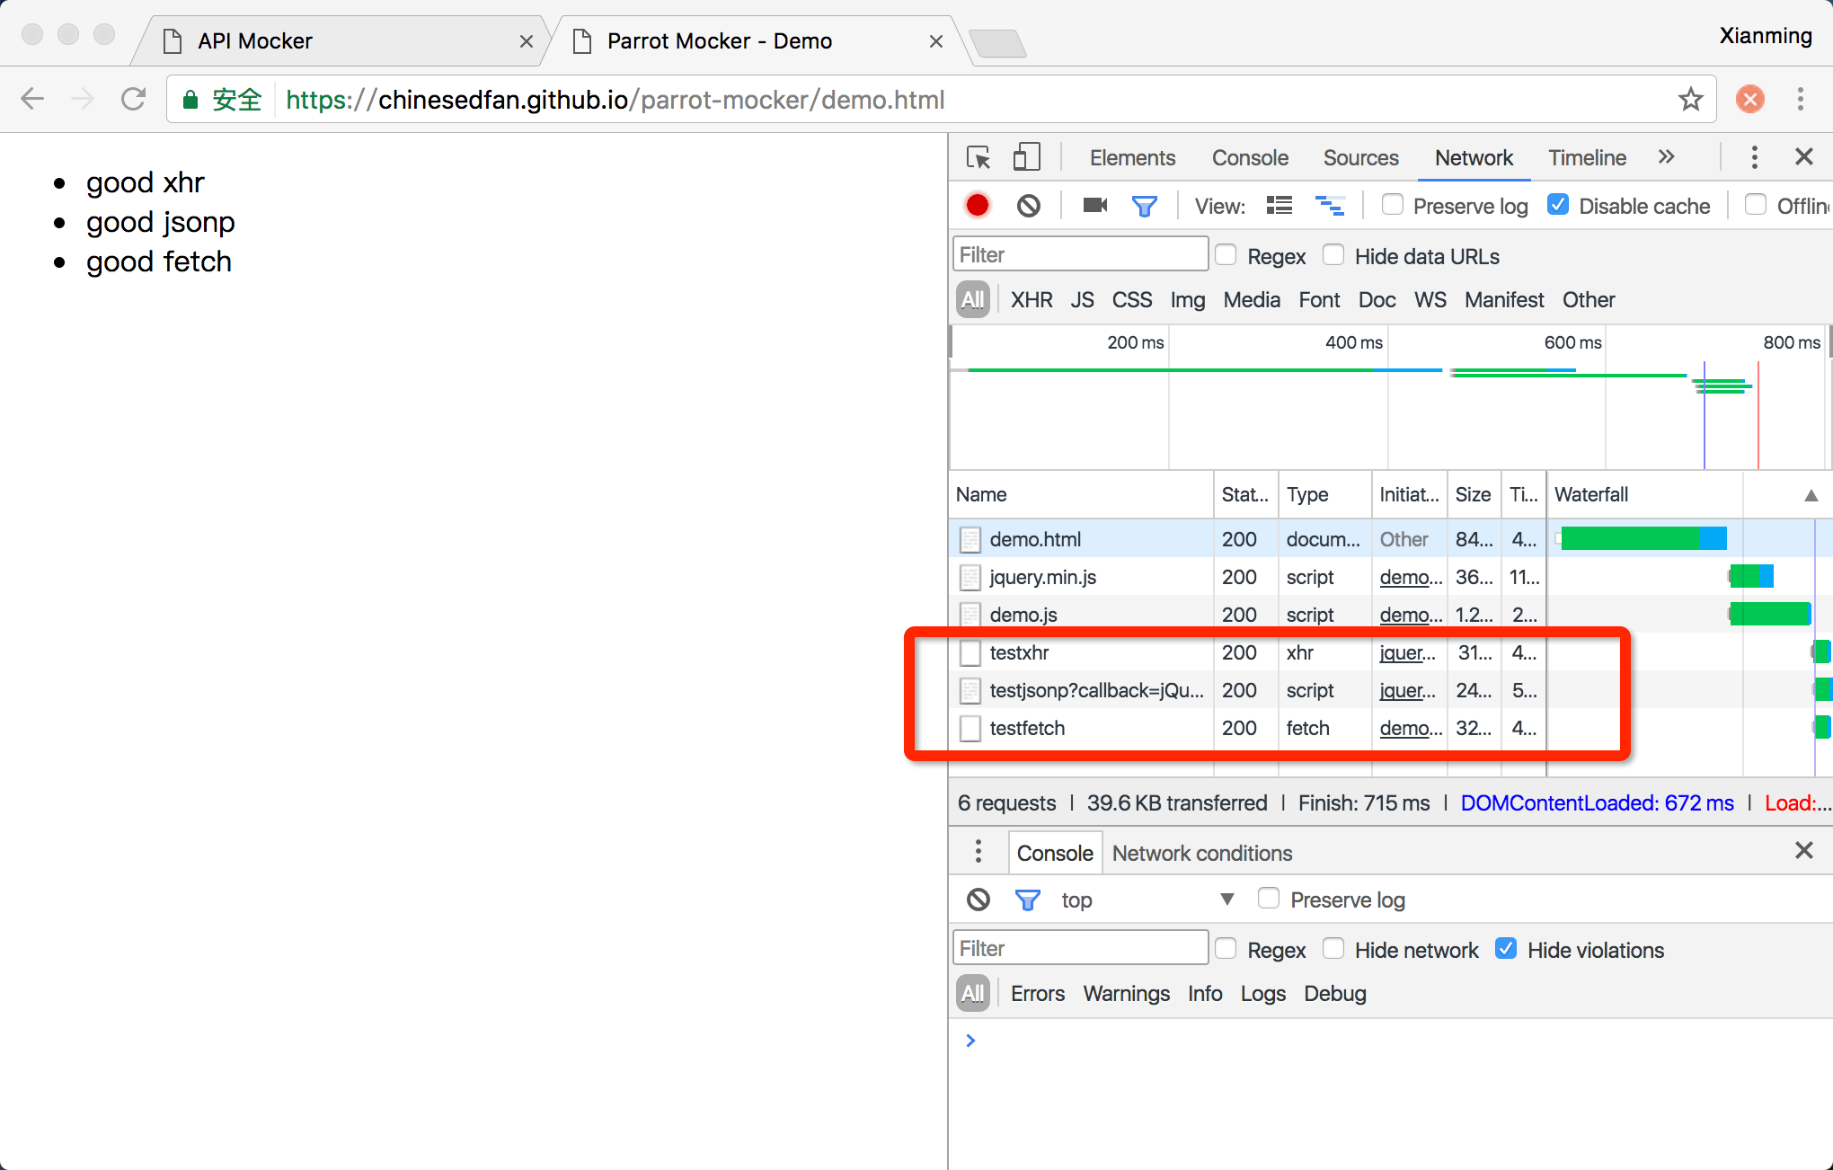Toggle the device toolbar icon

click(1026, 158)
